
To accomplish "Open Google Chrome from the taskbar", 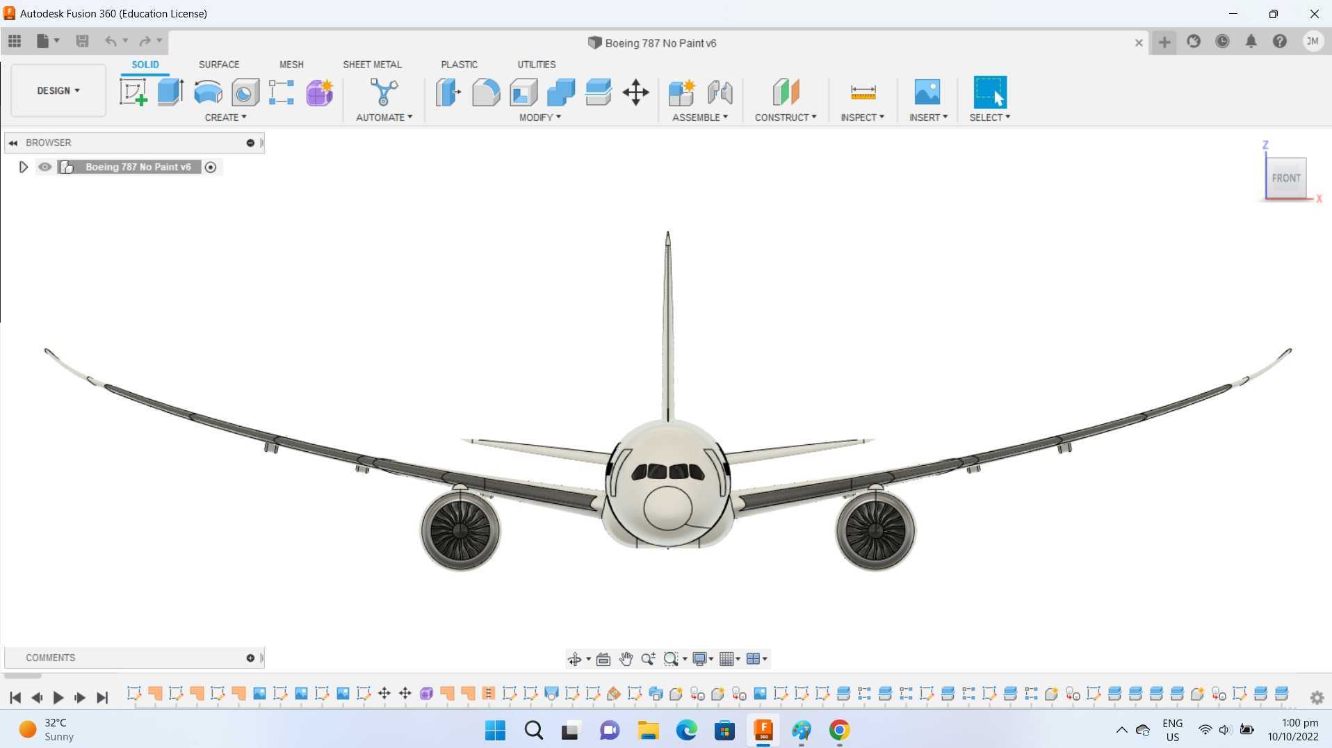I will click(839, 730).
